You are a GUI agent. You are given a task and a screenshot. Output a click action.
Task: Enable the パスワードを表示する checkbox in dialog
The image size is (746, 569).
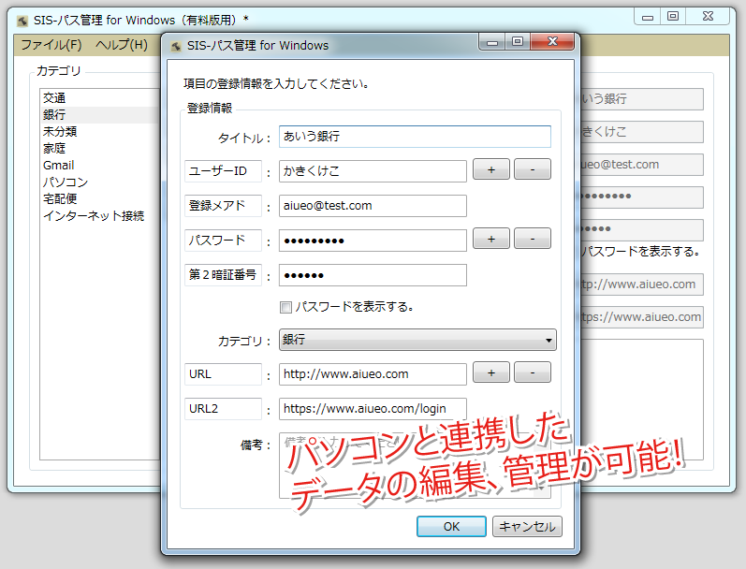coord(285,307)
